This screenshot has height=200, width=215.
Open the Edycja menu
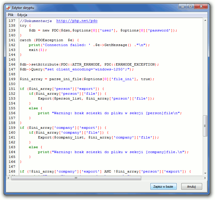coord(22,15)
